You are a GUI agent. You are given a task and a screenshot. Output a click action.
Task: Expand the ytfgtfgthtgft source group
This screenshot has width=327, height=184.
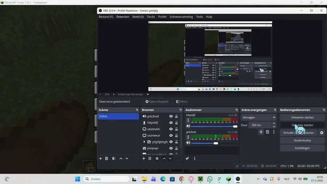(x=144, y=142)
